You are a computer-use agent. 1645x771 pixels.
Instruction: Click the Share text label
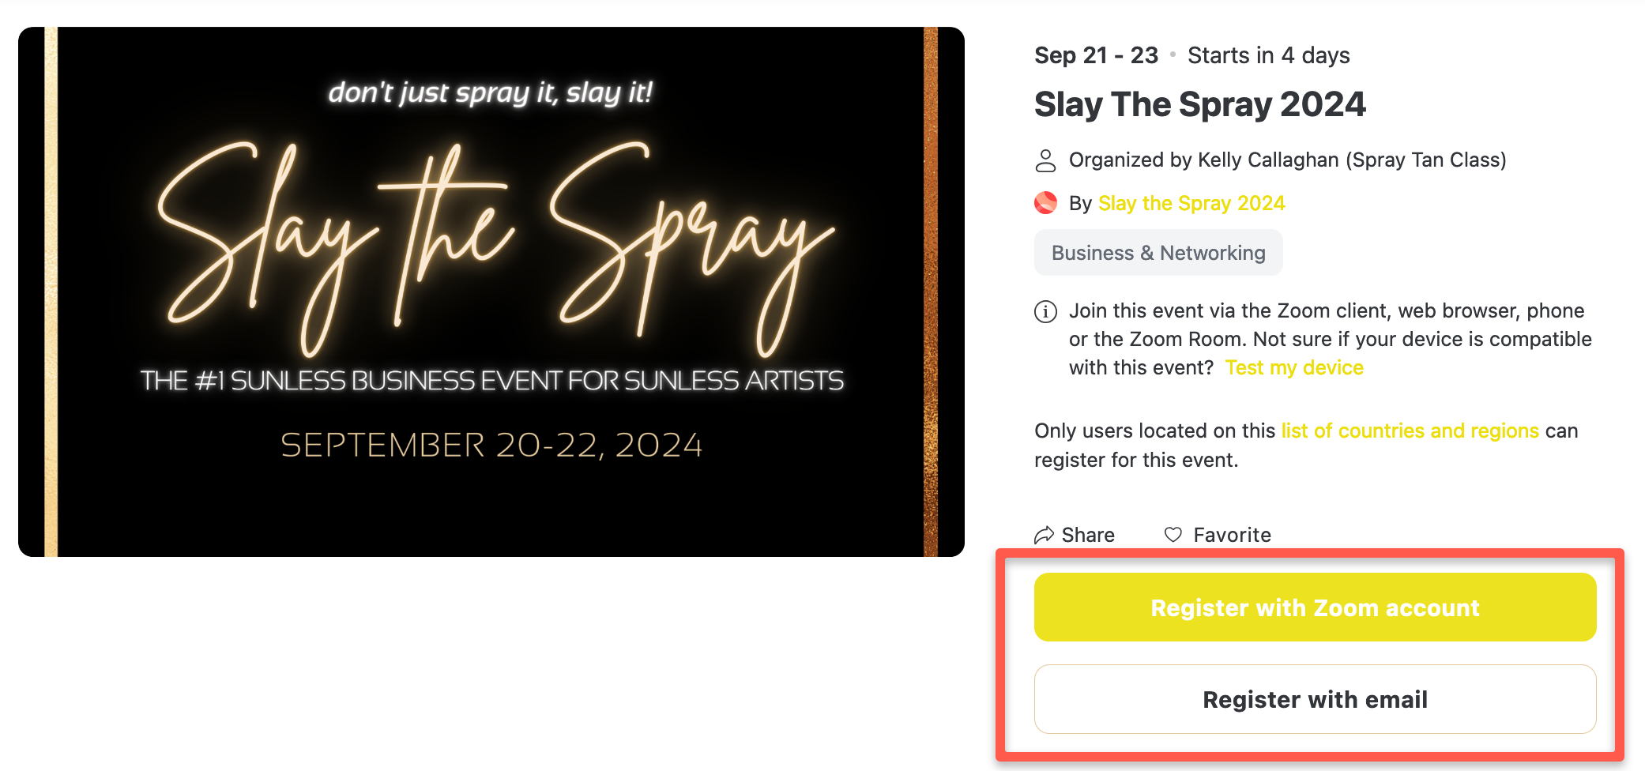click(x=1088, y=535)
